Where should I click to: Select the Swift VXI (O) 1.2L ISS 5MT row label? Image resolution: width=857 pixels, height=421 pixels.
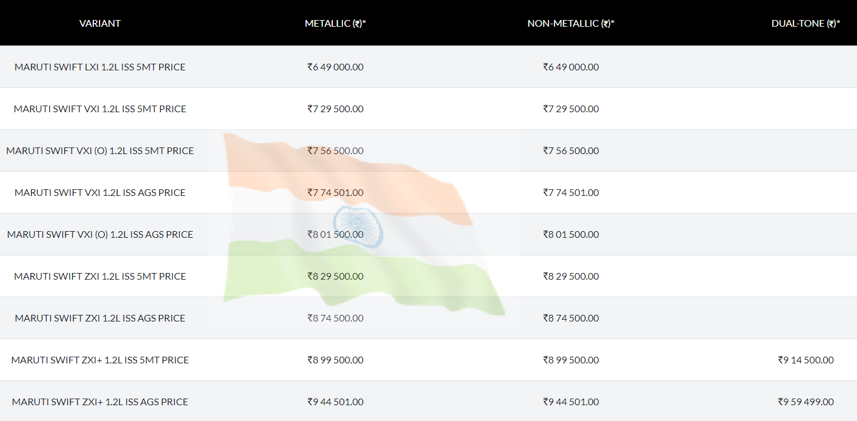[x=100, y=150]
